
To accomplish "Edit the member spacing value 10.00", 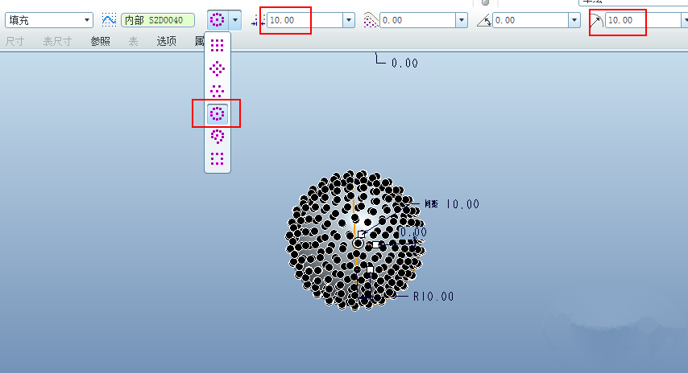I will pos(305,20).
